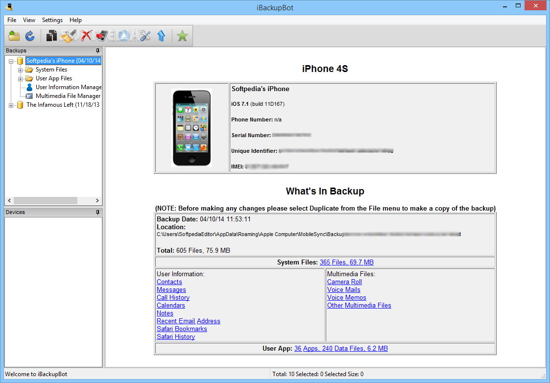550x383 pixels.
Task: Click the iPhone 4S device thumbnail
Action: (191, 128)
